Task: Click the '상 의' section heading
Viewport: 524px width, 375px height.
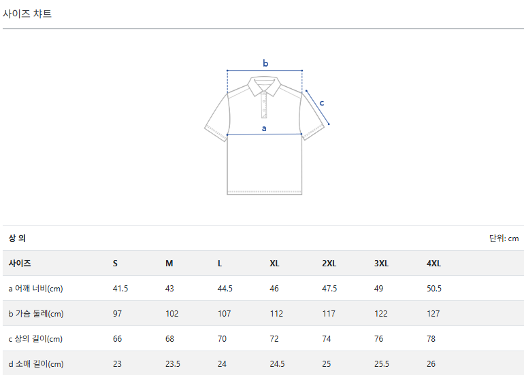Action: click(17, 238)
